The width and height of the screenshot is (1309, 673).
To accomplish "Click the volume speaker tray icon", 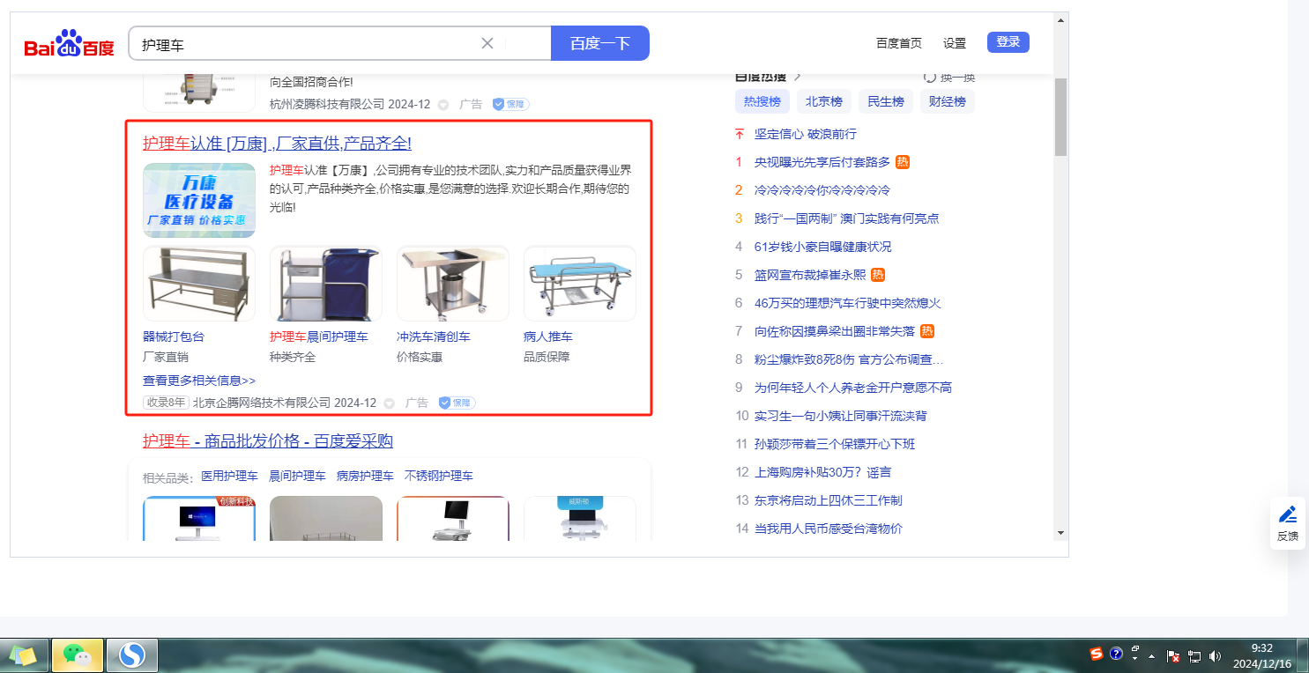I will click(x=1215, y=656).
